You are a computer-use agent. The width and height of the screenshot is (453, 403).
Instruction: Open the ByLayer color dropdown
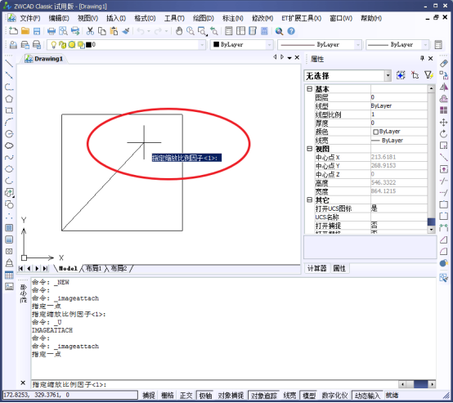241,45
